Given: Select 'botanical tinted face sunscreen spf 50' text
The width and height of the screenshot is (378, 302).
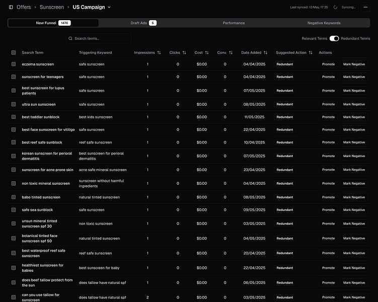Looking at the screenshot, I should (40, 239).
